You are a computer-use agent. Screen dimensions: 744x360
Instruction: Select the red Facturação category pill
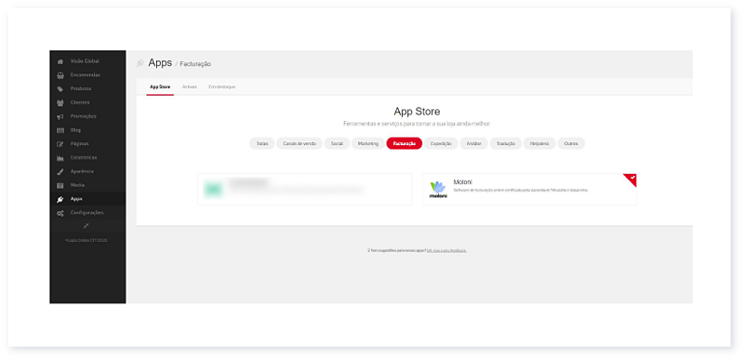pyautogui.click(x=405, y=143)
